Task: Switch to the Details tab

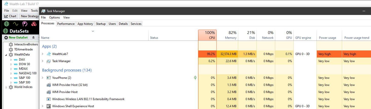Action: (123, 24)
